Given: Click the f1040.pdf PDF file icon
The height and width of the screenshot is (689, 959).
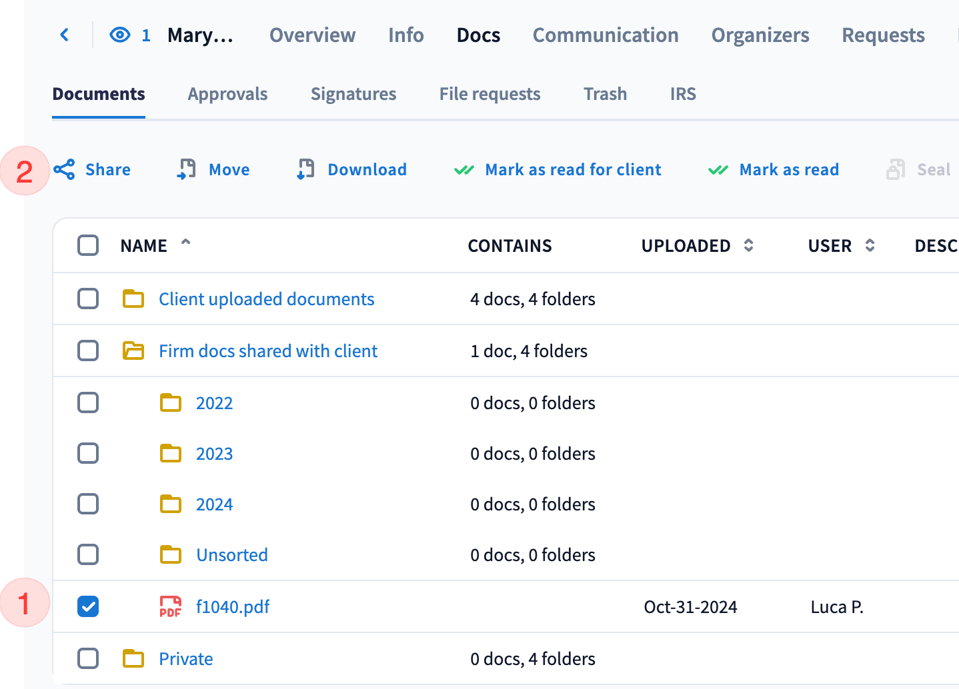Looking at the screenshot, I should point(171,607).
